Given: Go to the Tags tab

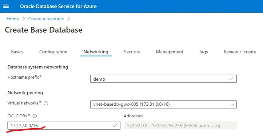Looking at the screenshot, I should coord(203,52).
